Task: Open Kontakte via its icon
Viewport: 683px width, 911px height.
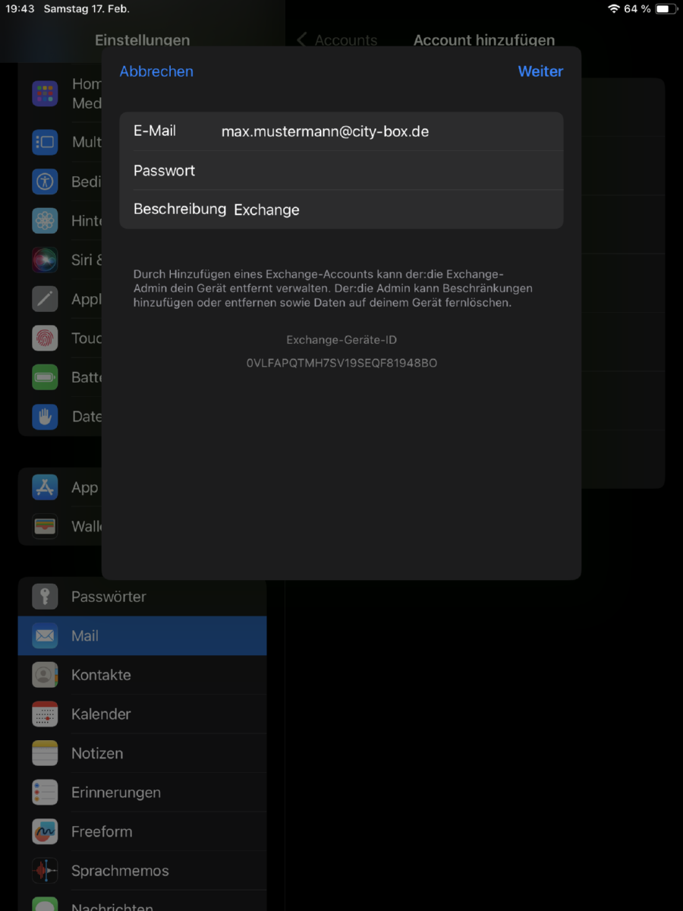Action: coord(45,675)
